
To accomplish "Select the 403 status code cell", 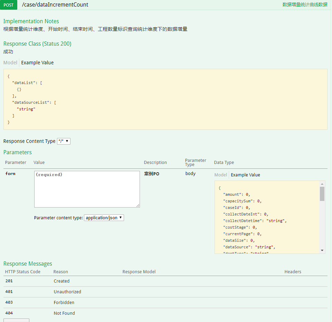I will tap(9, 302).
